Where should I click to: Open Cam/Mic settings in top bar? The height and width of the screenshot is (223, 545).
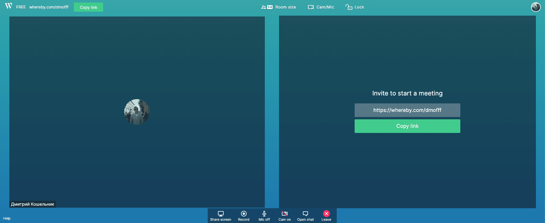click(x=321, y=7)
